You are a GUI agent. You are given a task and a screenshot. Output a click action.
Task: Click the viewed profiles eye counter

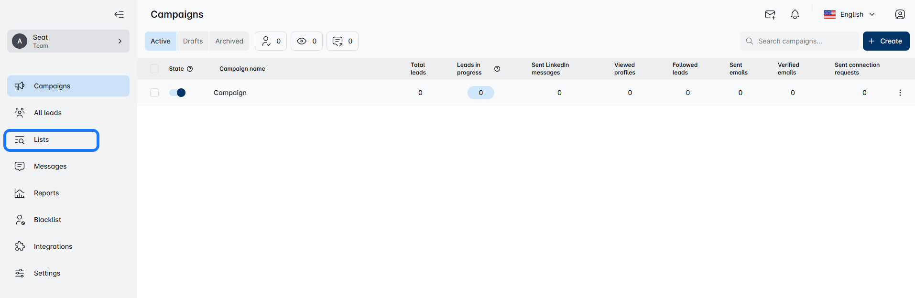pos(306,41)
